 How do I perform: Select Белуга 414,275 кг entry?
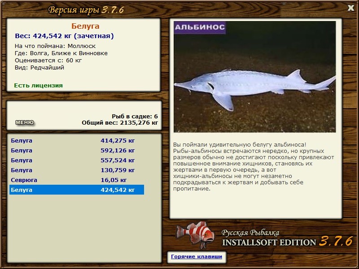(x=77, y=140)
